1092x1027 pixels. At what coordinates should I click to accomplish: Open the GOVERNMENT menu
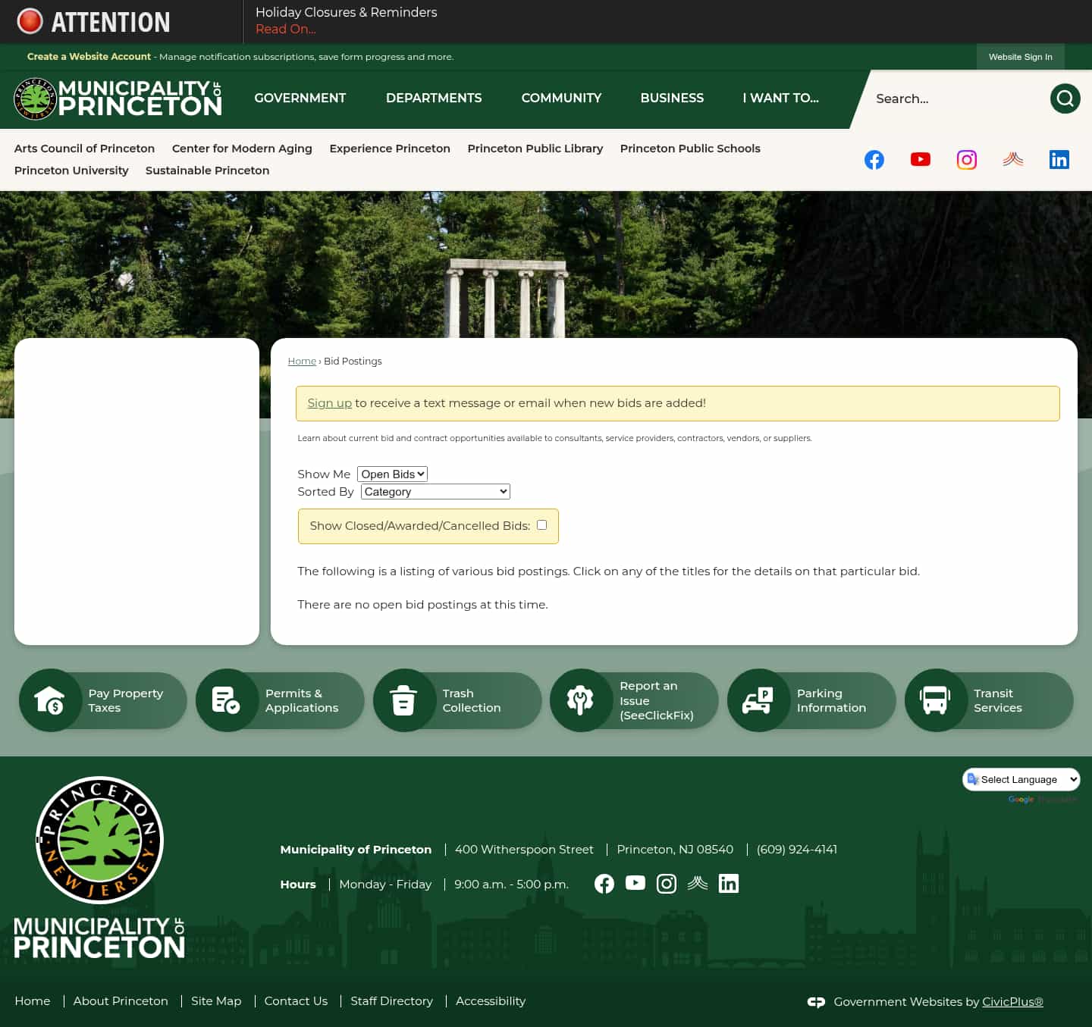click(300, 99)
